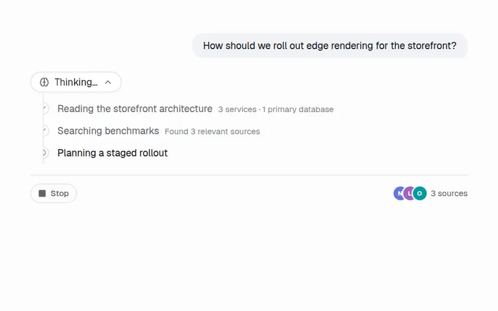Image resolution: width=498 pixels, height=311 pixels.
Task: Open the "N" source avatar
Action: click(x=400, y=193)
